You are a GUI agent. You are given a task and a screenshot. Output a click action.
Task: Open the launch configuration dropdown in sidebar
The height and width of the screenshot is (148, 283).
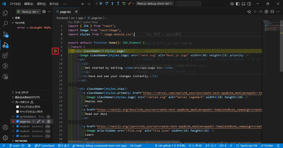pos(30,12)
